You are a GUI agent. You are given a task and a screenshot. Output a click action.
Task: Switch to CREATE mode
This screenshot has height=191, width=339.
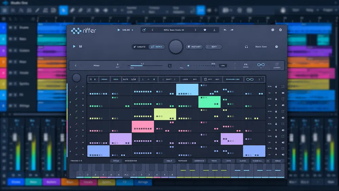click(140, 47)
